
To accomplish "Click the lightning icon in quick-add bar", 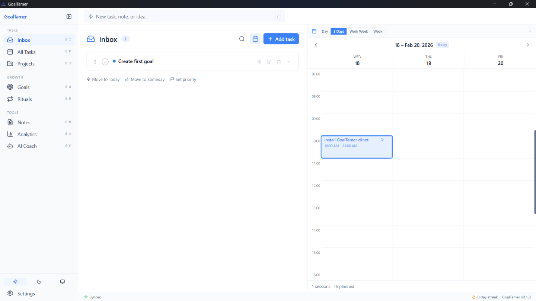I will (x=90, y=16).
